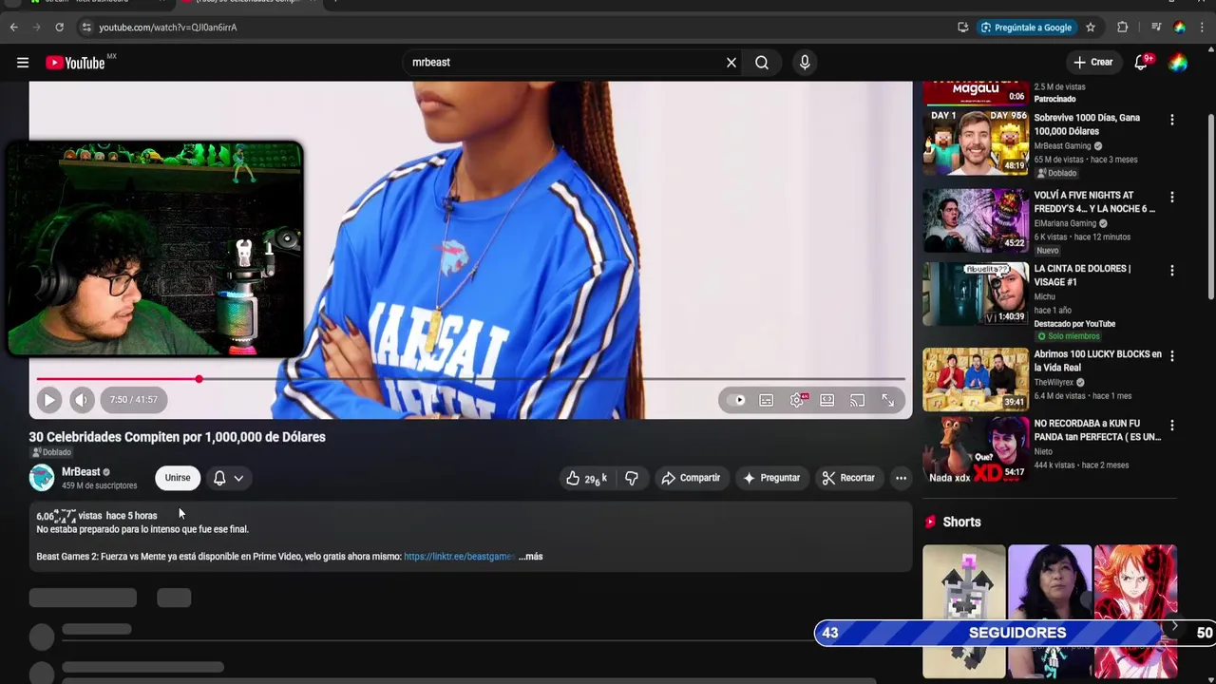Open options for Five Nights at Freddy's video
This screenshot has width=1216, height=684.
coord(1171,198)
